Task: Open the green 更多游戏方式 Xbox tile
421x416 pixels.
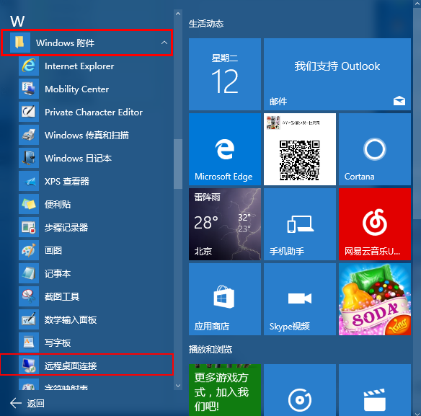Action: click(225, 390)
